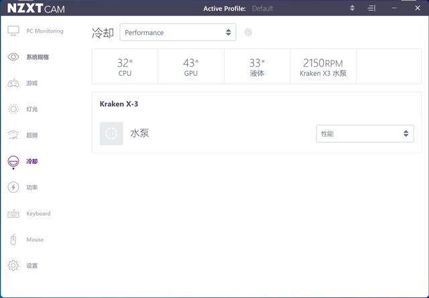Close the NZXT CAM window
The width and height of the screenshot is (429, 298).
point(418,8)
